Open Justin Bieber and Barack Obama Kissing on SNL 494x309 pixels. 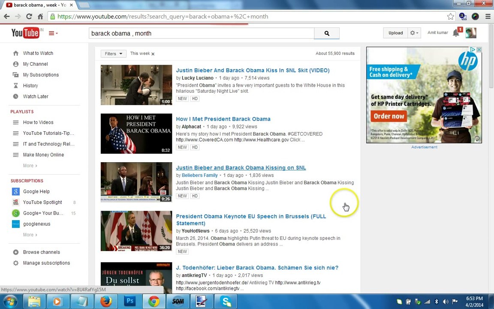click(241, 168)
